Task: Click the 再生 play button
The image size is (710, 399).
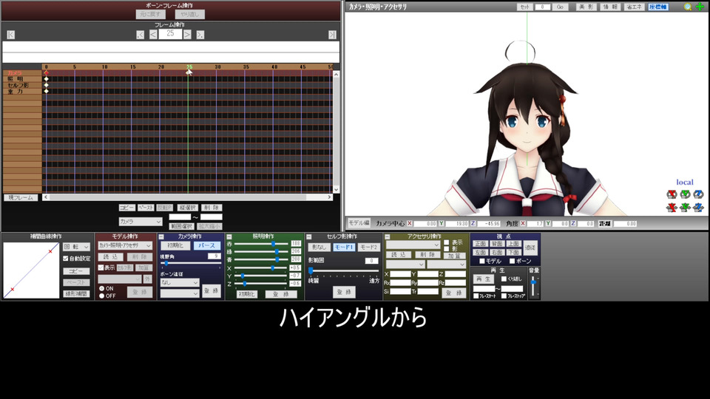Action: tap(484, 279)
